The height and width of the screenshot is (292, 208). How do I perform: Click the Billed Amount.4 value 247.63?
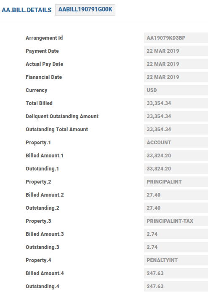point(176,273)
